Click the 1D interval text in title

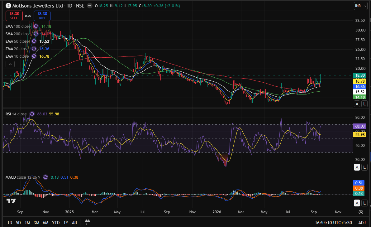69,6
